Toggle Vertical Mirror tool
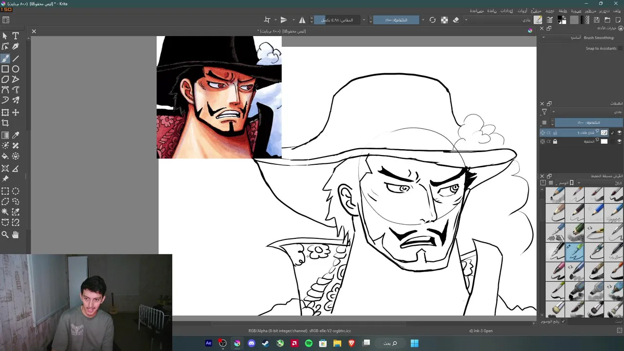The height and width of the screenshot is (351, 624). [283, 20]
